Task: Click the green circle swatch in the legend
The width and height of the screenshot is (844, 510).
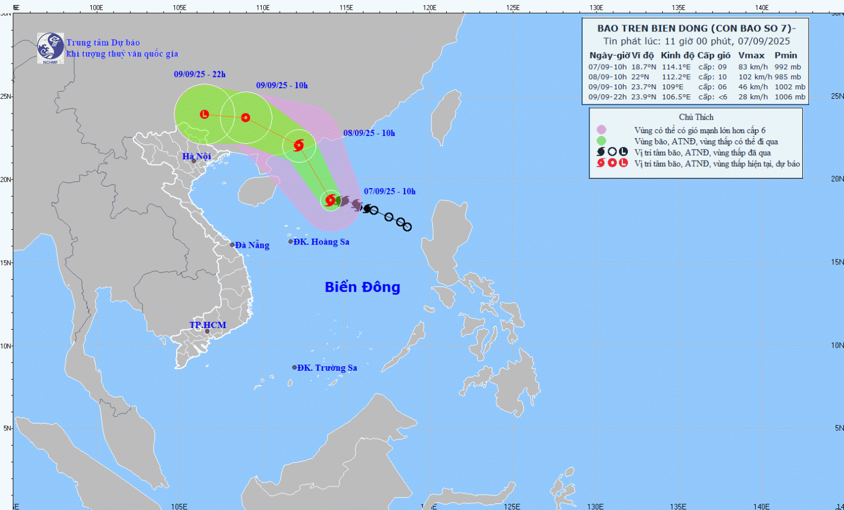Action: [x=601, y=141]
